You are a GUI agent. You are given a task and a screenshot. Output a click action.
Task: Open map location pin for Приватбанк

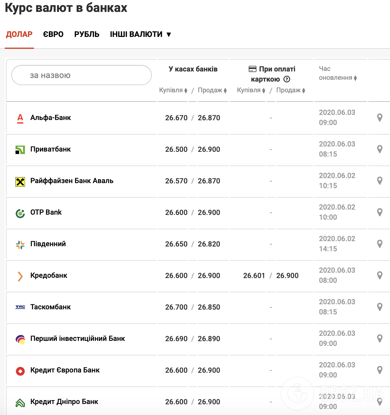380,149
